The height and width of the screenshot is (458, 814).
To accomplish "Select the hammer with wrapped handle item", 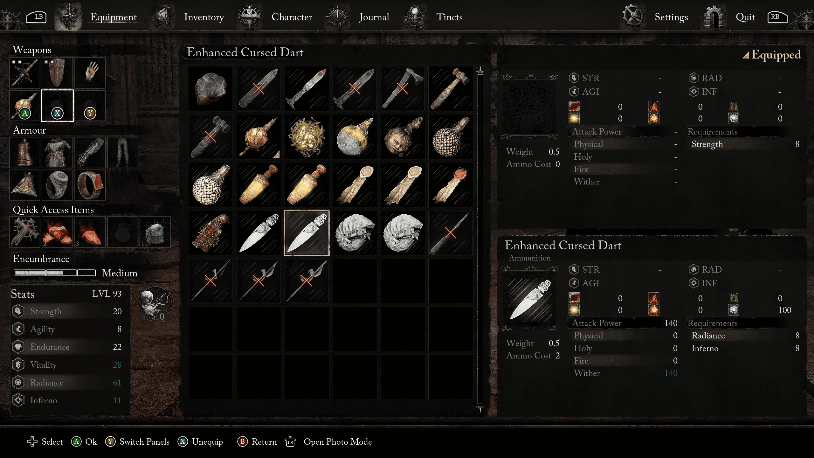I will (450, 89).
